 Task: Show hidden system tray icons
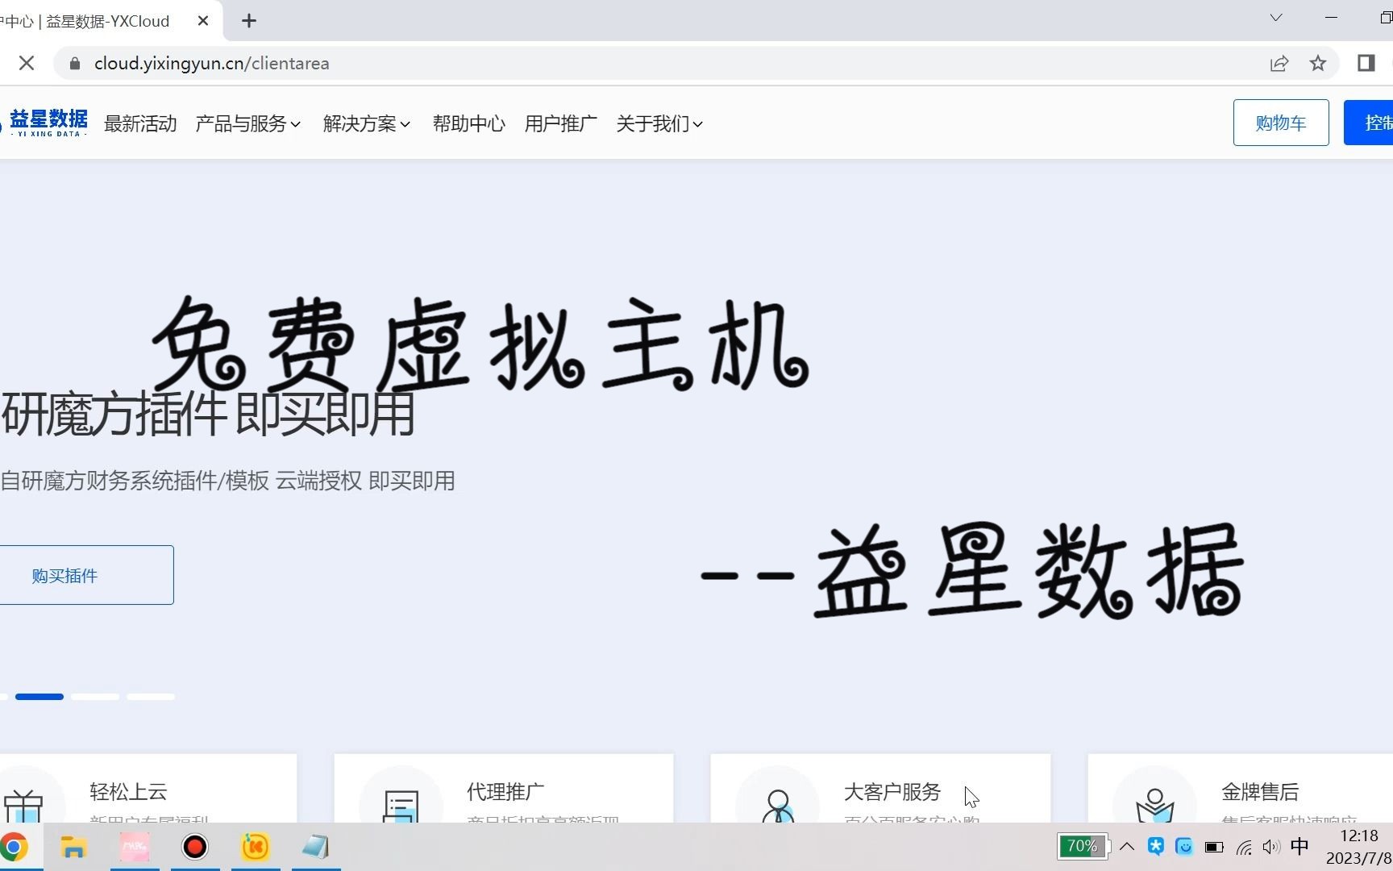coord(1127,847)
